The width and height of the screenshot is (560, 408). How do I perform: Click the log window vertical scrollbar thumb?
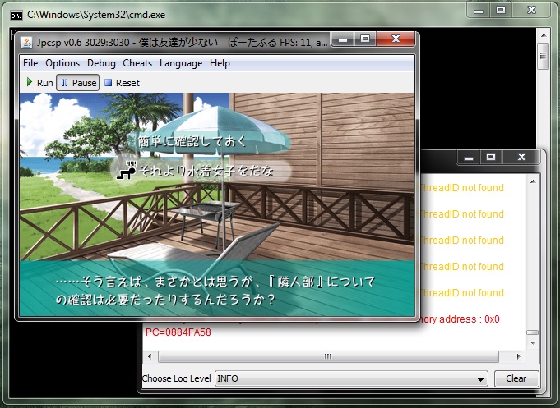pos(533,332)
